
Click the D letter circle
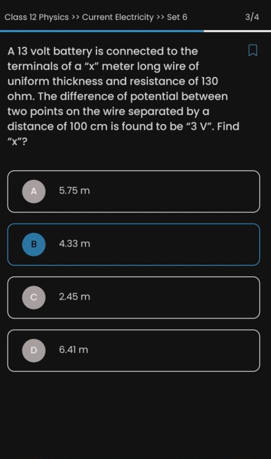[34, 350]
